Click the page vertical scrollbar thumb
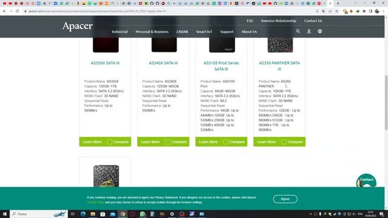 click(386, 102)
